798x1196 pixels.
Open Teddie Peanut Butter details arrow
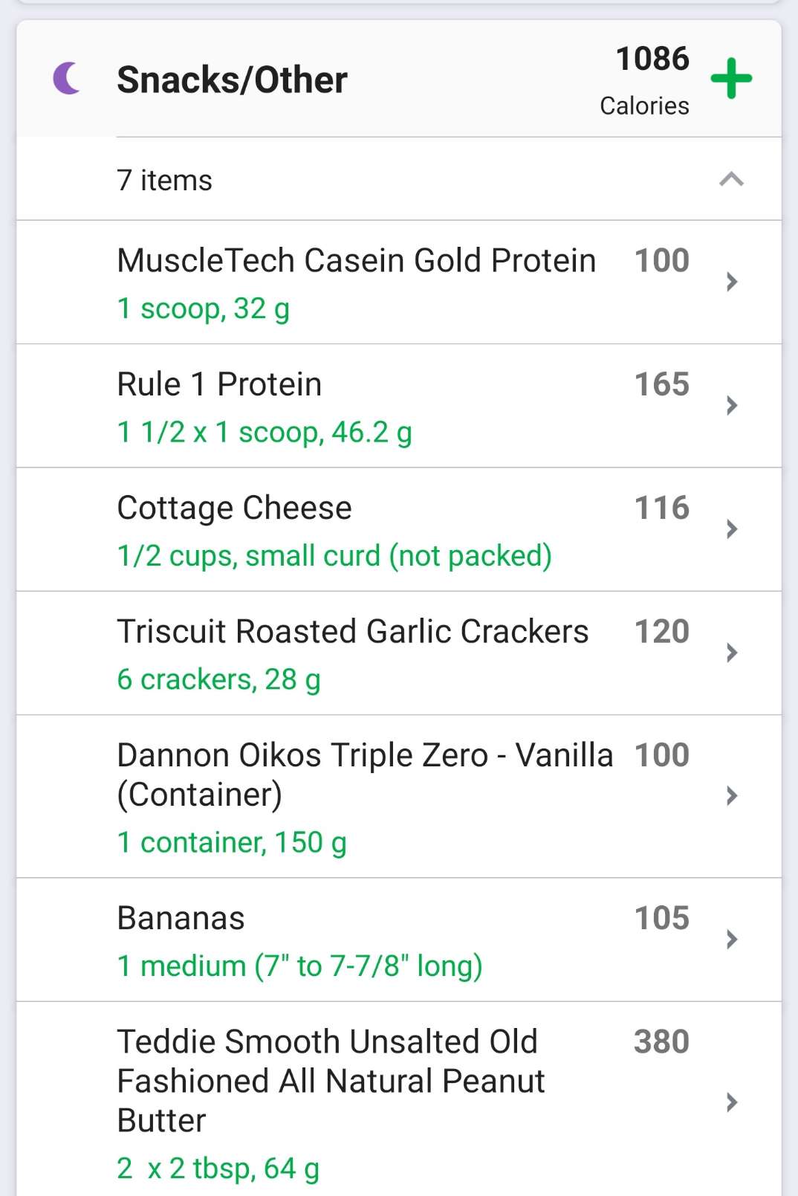[x=731, y=1102]
